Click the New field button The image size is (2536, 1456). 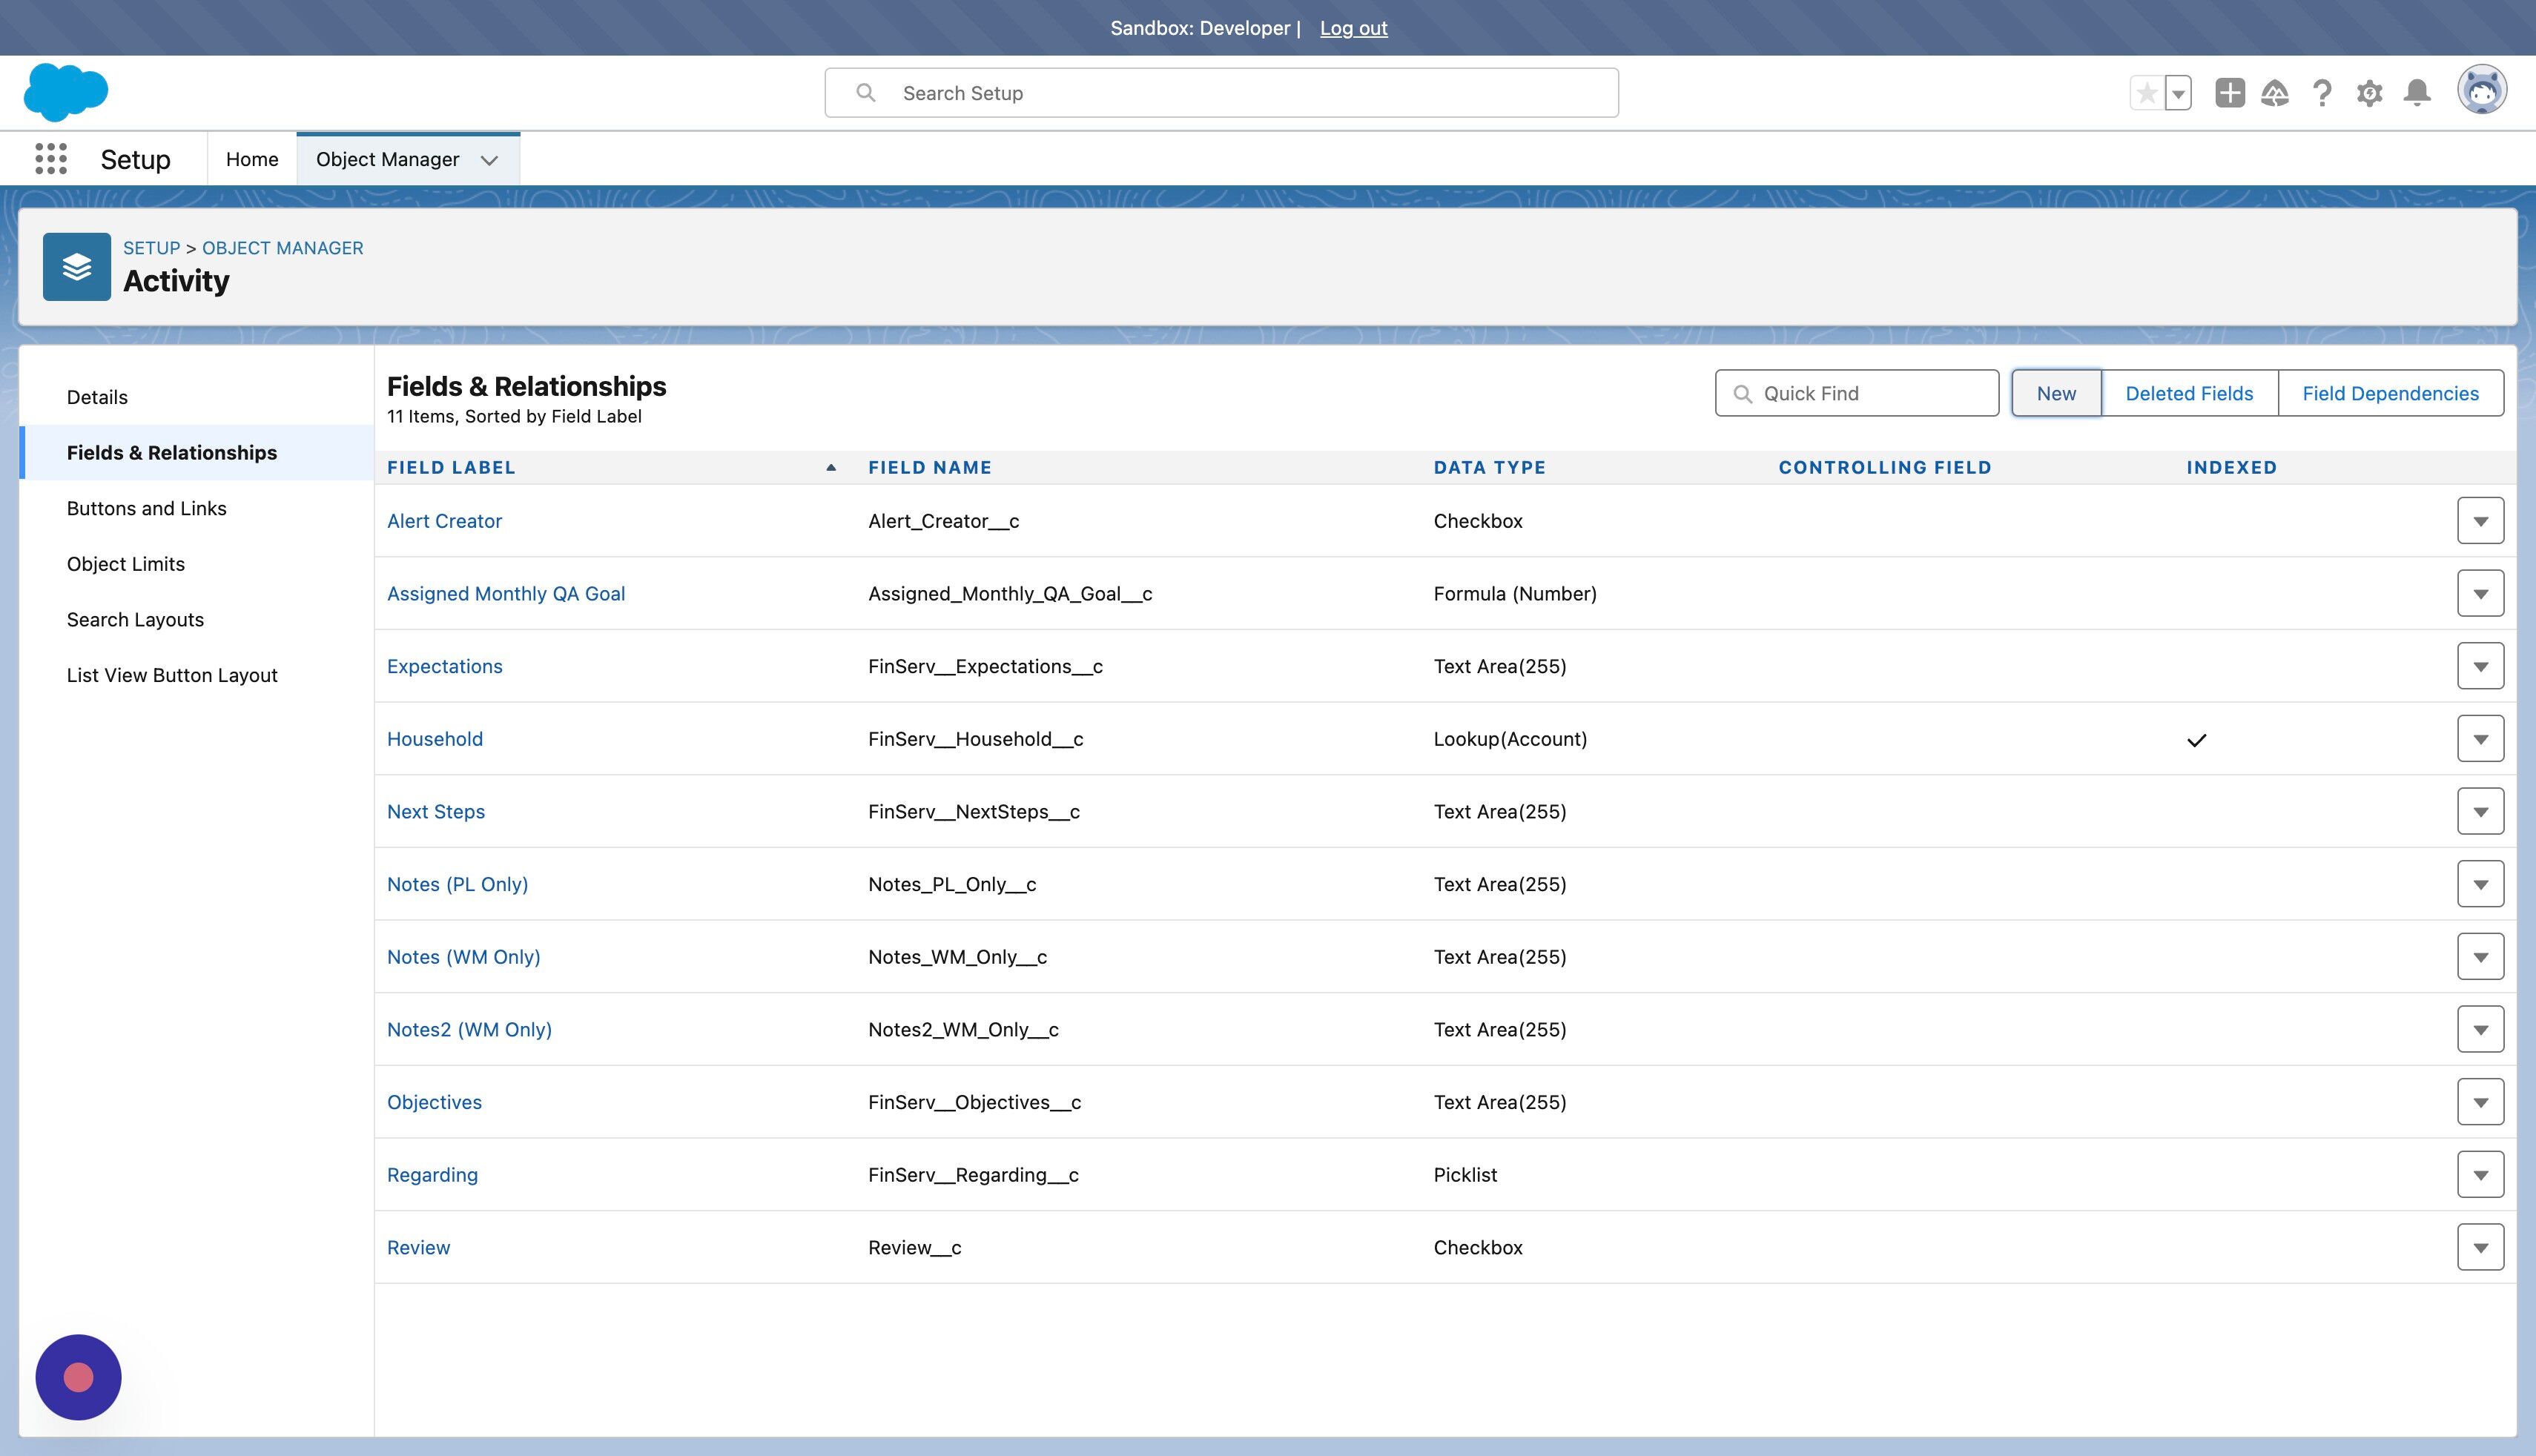[2056, 393]
